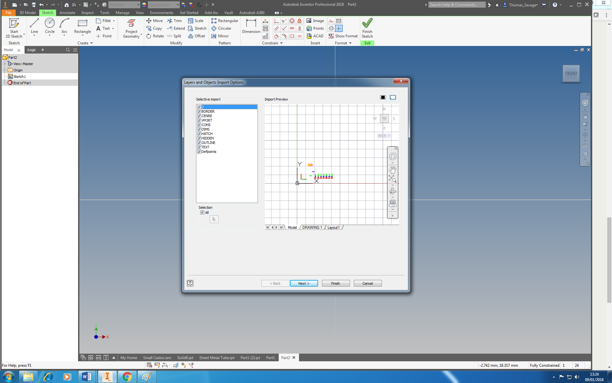Open the WCS dropdown in preview
The width and height of the screenshot is (612, 383).
(x=389, y=136)
